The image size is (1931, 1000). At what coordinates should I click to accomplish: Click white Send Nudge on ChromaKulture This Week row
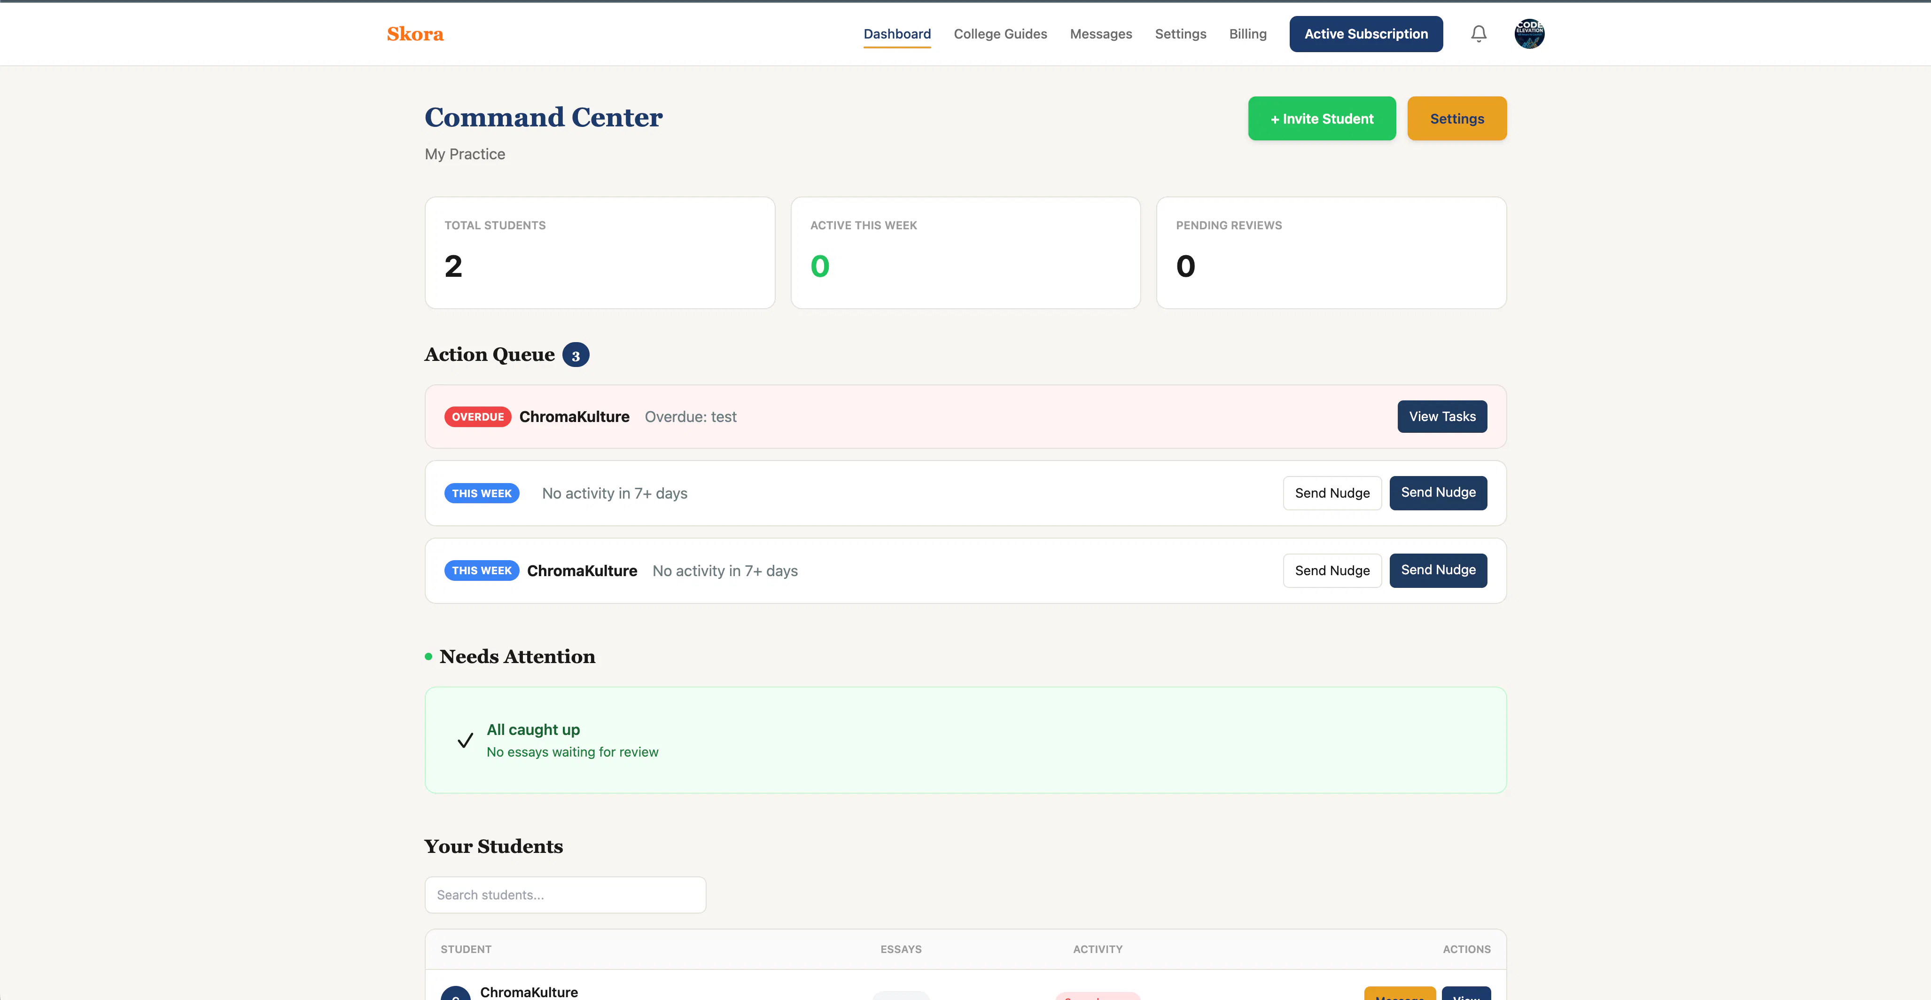coord(1332,570)
